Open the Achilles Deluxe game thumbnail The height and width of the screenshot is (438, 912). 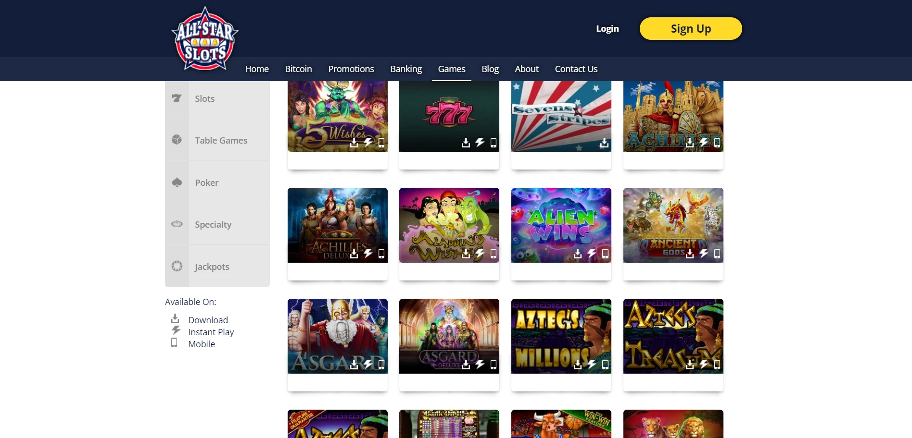click(x=338, y=225)
